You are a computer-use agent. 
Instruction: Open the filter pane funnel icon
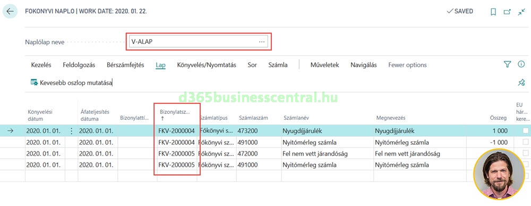point(507,64)
